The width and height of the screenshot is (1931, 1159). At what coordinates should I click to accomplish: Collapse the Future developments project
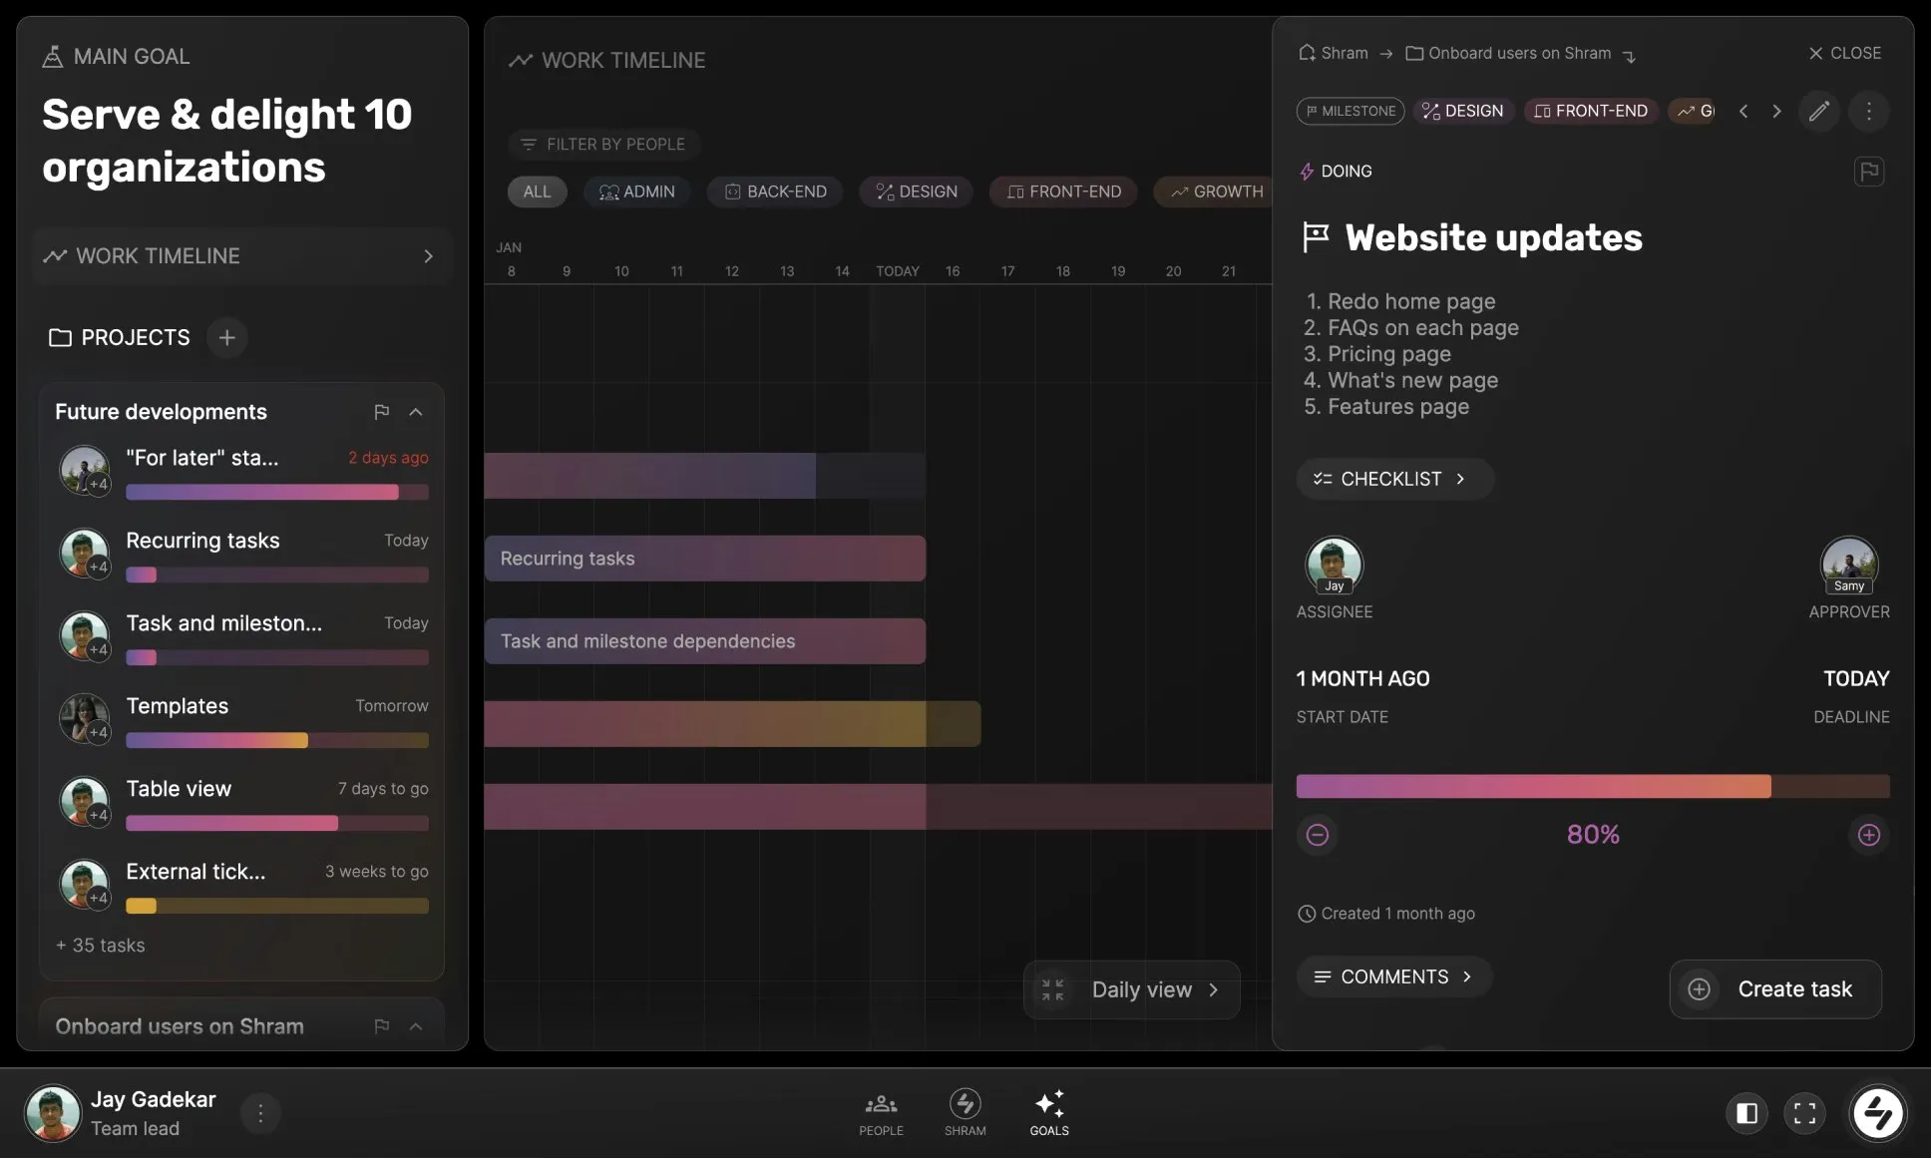click(416, 412)
